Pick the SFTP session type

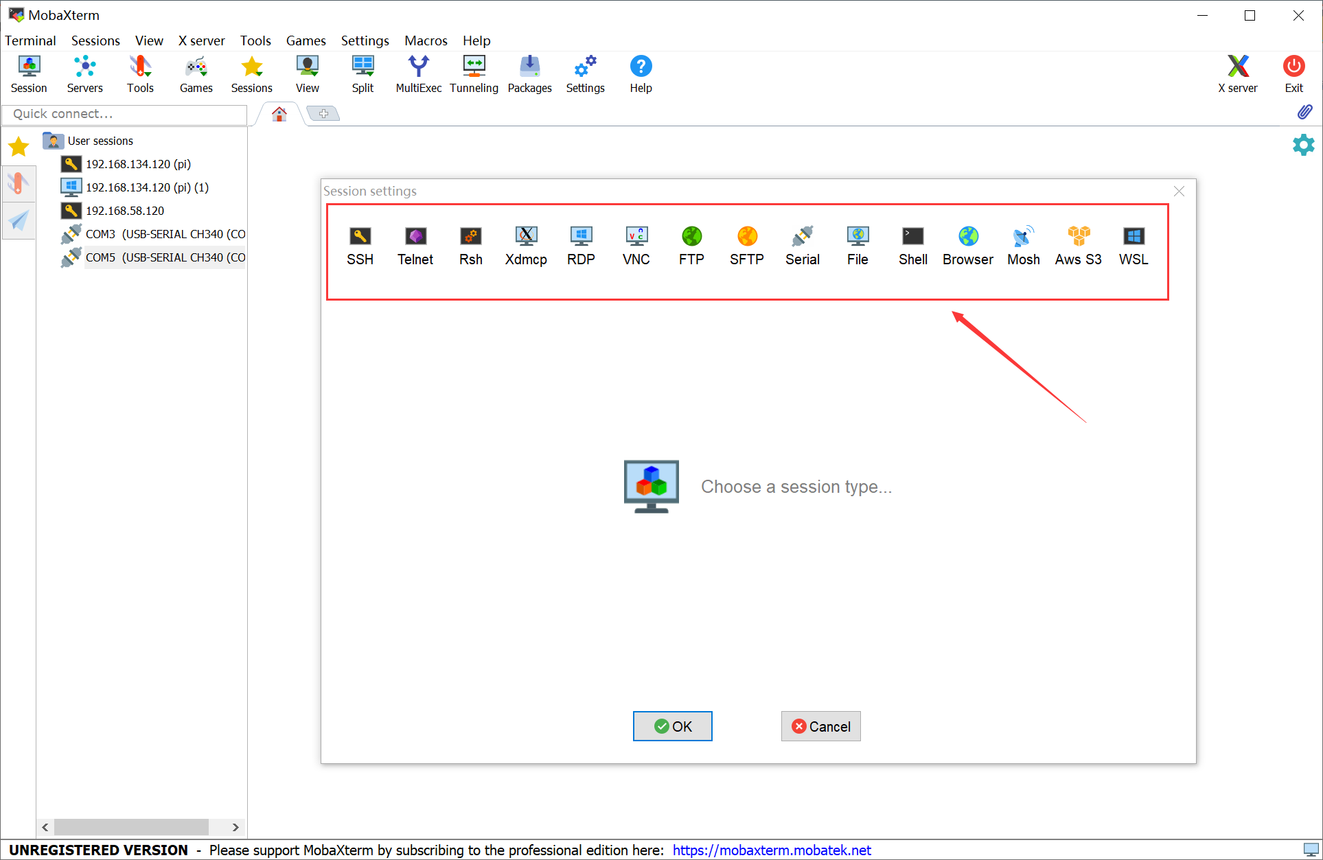[x=746, y=246]
